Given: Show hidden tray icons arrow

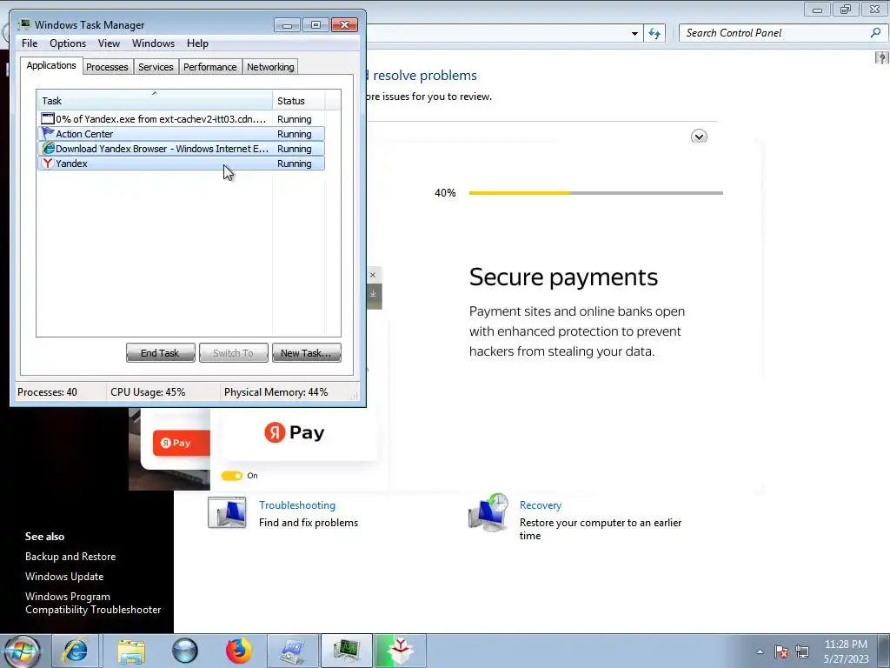Looking at the screenshot, I should click(760, 651).
